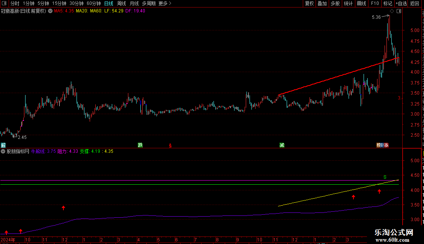Click the diamond icon in the chart corner

[392, 11]
